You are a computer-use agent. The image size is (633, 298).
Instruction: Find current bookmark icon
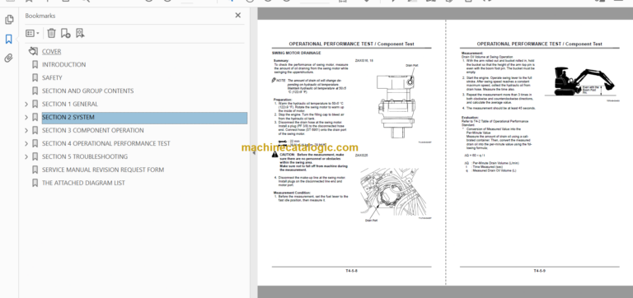80,33
